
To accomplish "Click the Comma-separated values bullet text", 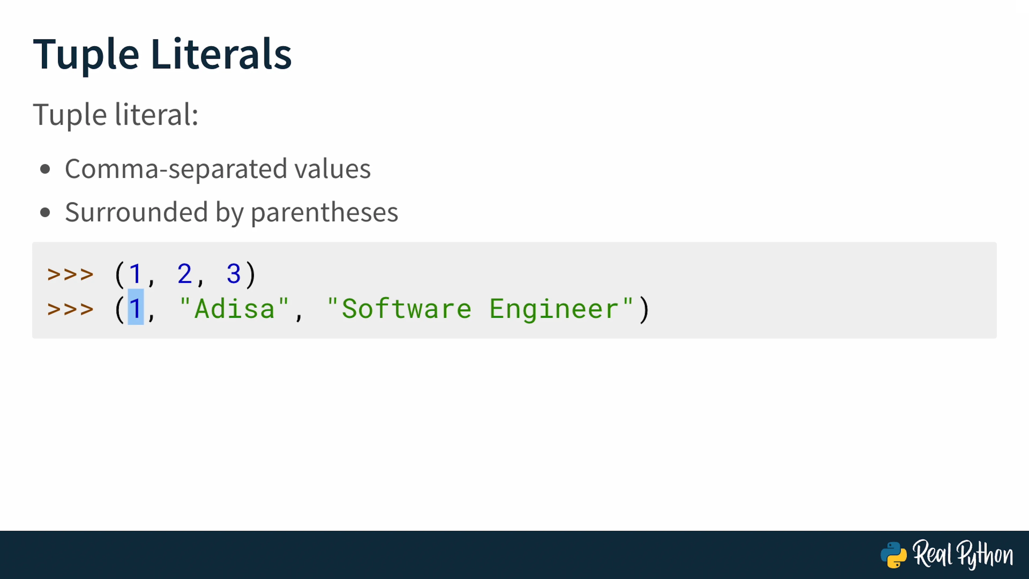I will click(218, 169).
